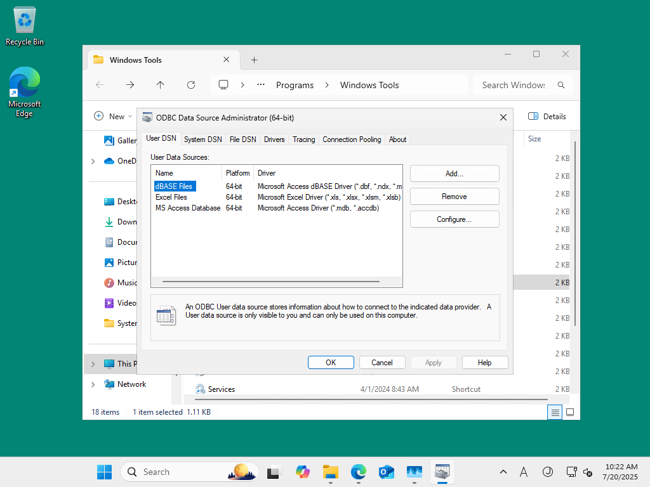Select the details list view icon
650x487 pixels.
555,412
